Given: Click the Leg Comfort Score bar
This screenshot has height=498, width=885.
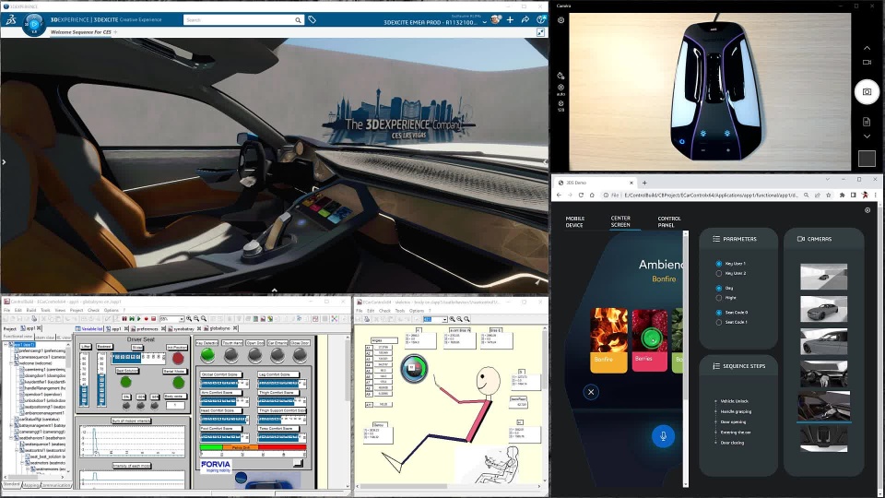Looking at the screenshot, I should point(282,384).
